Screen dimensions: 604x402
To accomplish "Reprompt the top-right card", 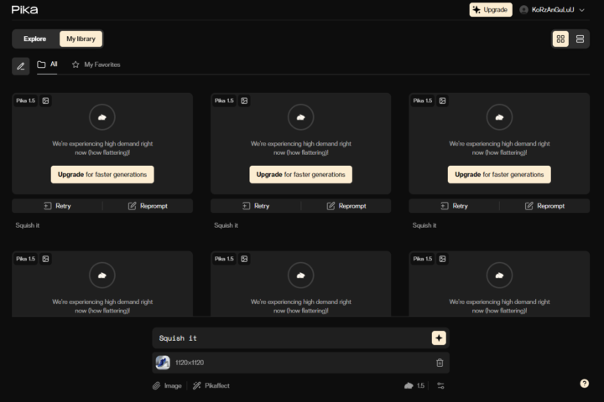I will (x=544, y=206).
